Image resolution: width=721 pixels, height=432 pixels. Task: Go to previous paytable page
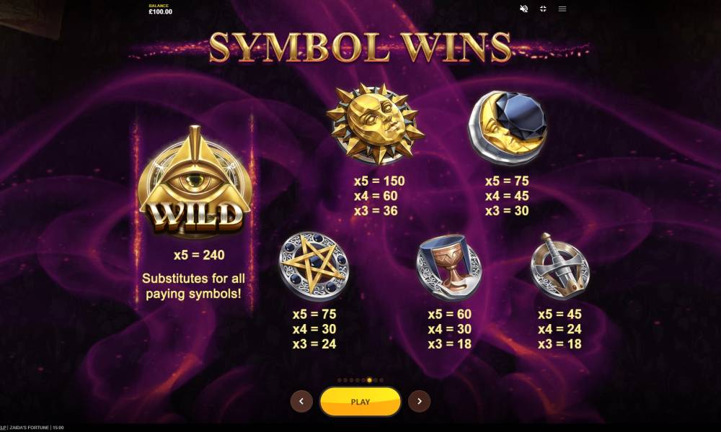coord(301,401)
